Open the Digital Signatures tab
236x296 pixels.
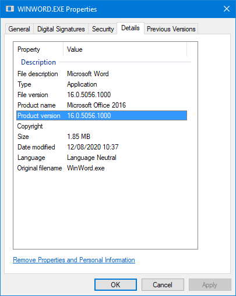click(x=61, y=29)
